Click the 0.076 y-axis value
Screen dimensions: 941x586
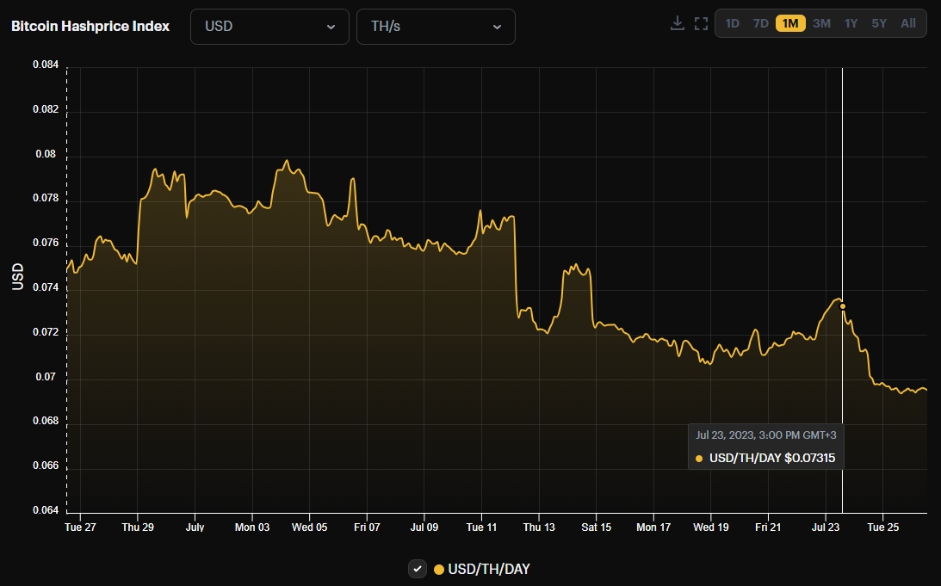coord(46,243)
